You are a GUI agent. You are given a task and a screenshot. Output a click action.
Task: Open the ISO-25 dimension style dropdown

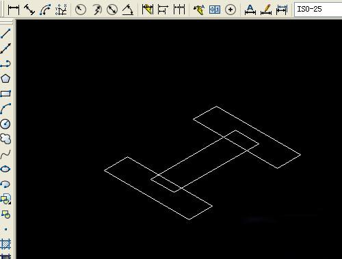[x=318, y=10]
